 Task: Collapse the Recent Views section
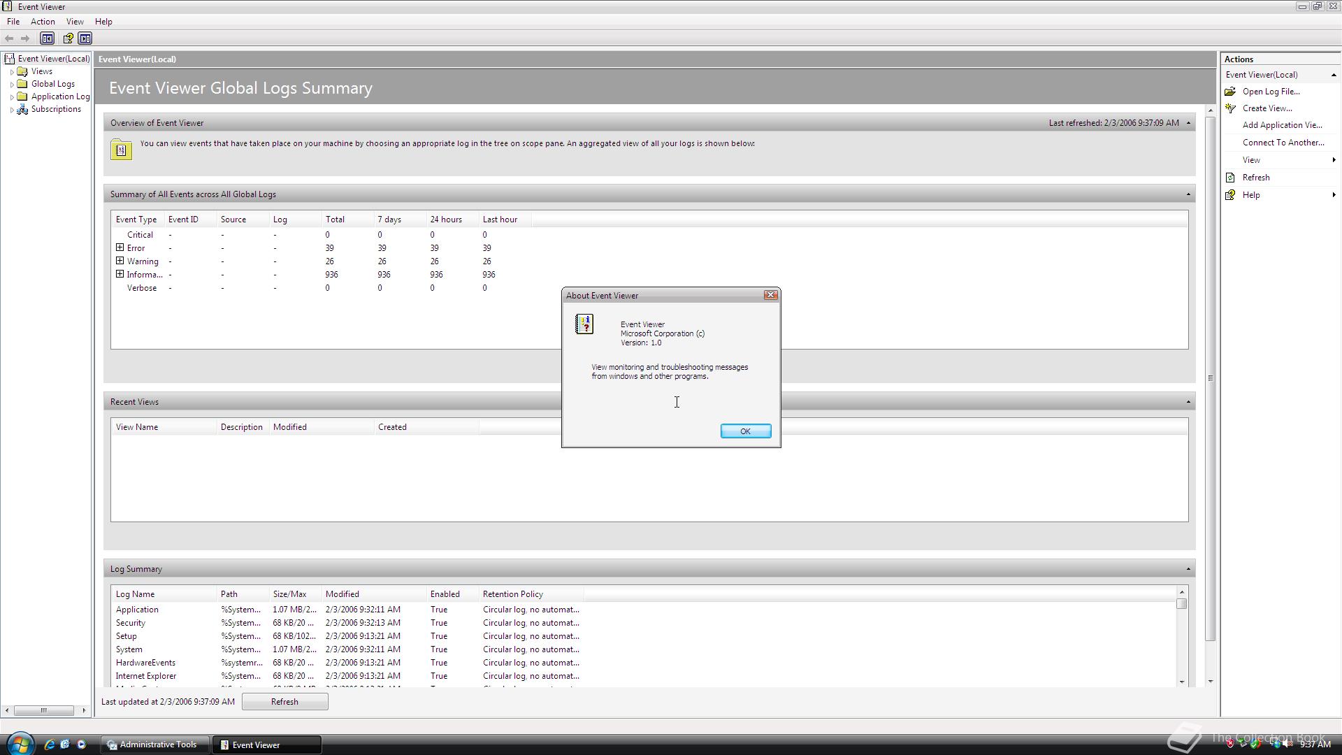[x=1188, y=402]
